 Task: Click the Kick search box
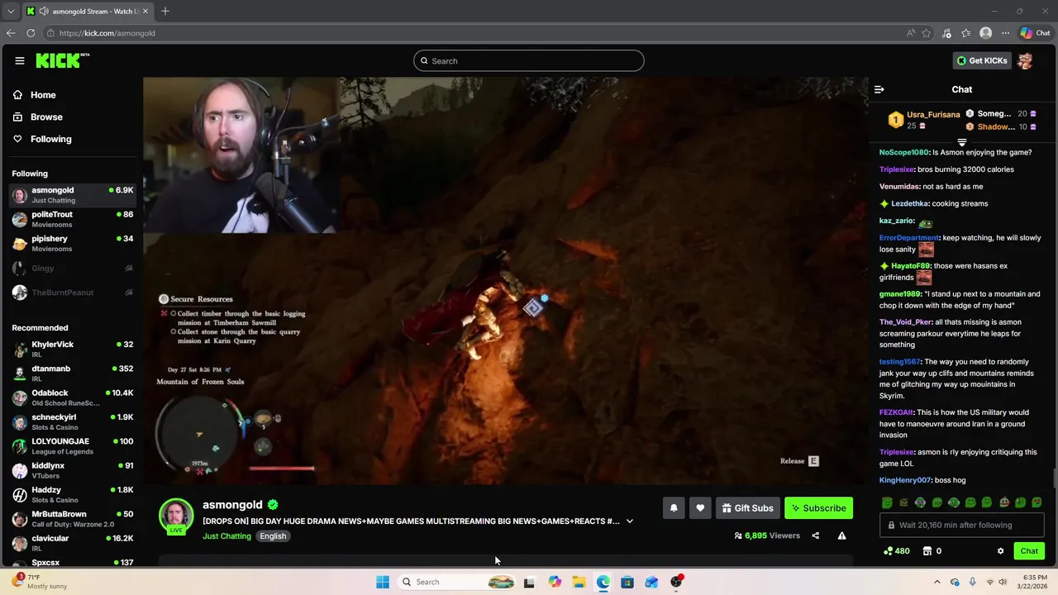coord(529,60)
